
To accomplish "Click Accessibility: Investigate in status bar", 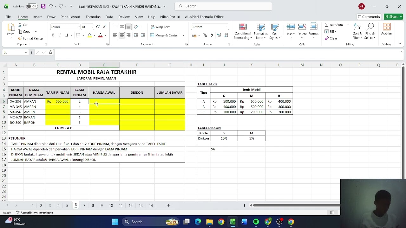I will point(35,213).
